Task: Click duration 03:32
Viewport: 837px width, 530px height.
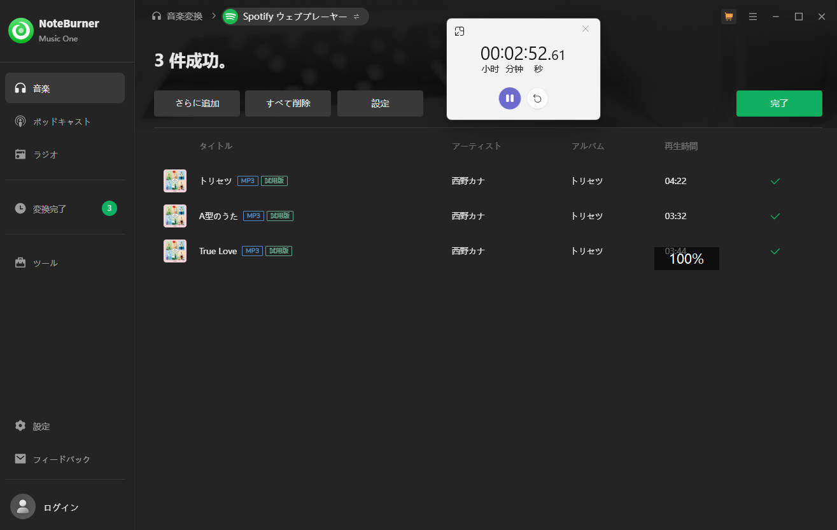Action: point(675,216)
